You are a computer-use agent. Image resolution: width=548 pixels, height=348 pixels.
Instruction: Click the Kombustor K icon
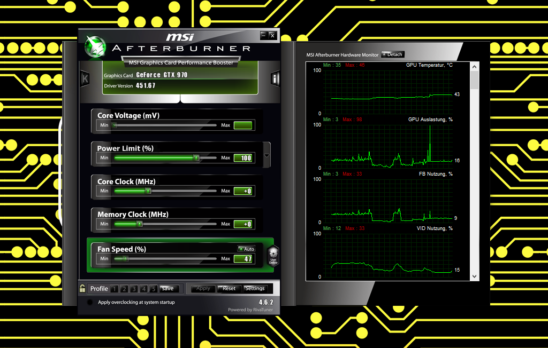[85, 79]
